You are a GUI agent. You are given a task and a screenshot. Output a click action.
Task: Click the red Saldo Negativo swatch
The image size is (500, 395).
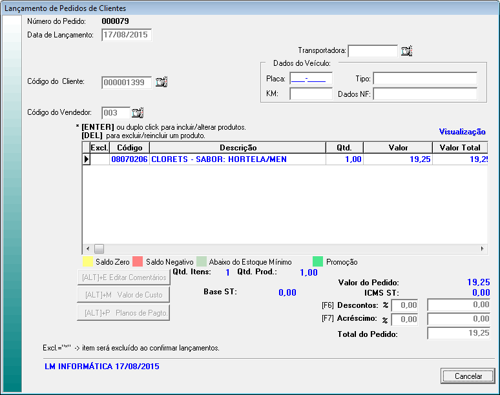pos(137,262)
